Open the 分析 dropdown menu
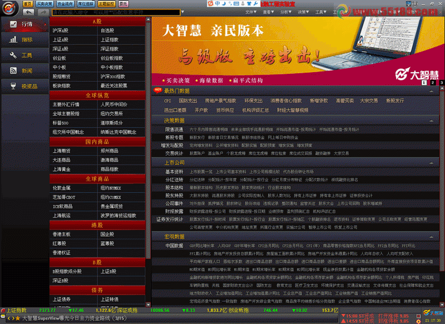Screen dimensions: 445x324 coord(286,12)
